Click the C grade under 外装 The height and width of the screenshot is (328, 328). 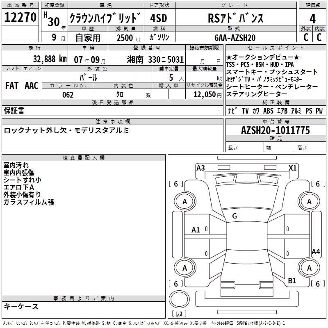point(306,37)
